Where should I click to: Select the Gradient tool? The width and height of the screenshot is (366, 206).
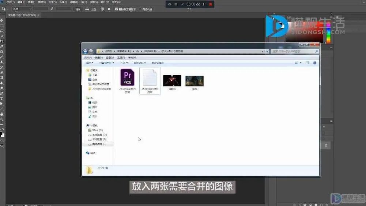(x=1, y=77)
